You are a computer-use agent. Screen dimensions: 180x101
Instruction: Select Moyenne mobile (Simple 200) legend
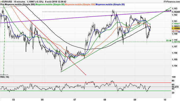pos(20,4)
